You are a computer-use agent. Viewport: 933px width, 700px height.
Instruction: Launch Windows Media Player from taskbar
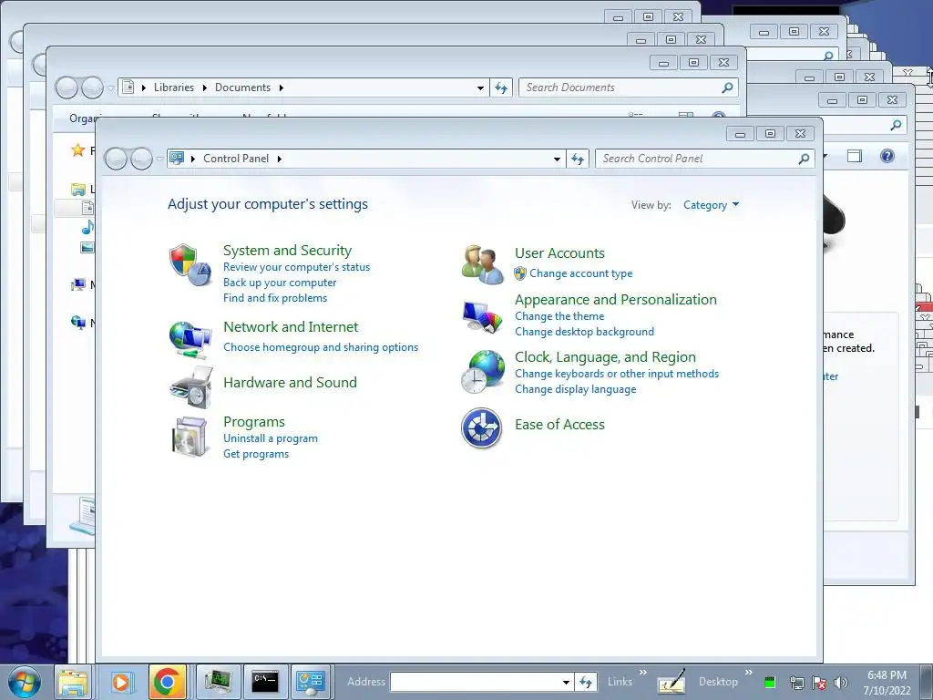click(121, 682)
